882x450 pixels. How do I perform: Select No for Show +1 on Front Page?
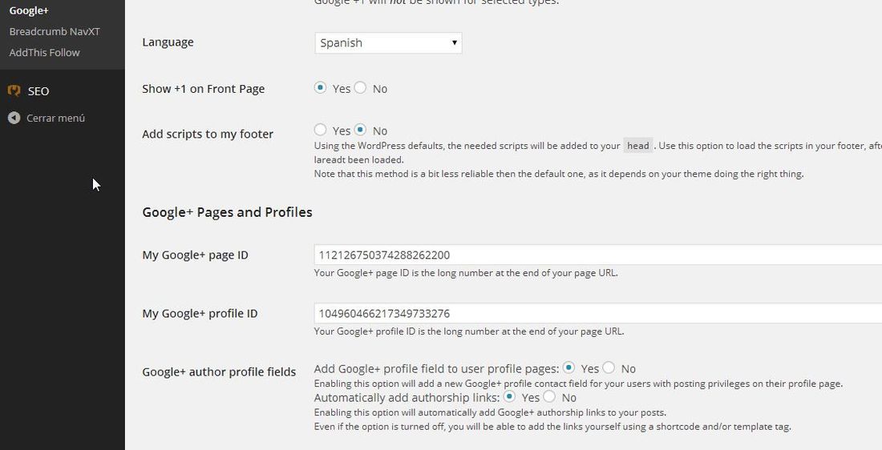(x=360, y=87)
